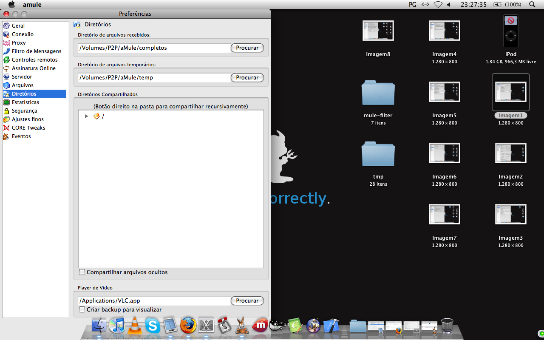Open the Proxy settings page
The image size is (544, 340).
tap(18, 43)
